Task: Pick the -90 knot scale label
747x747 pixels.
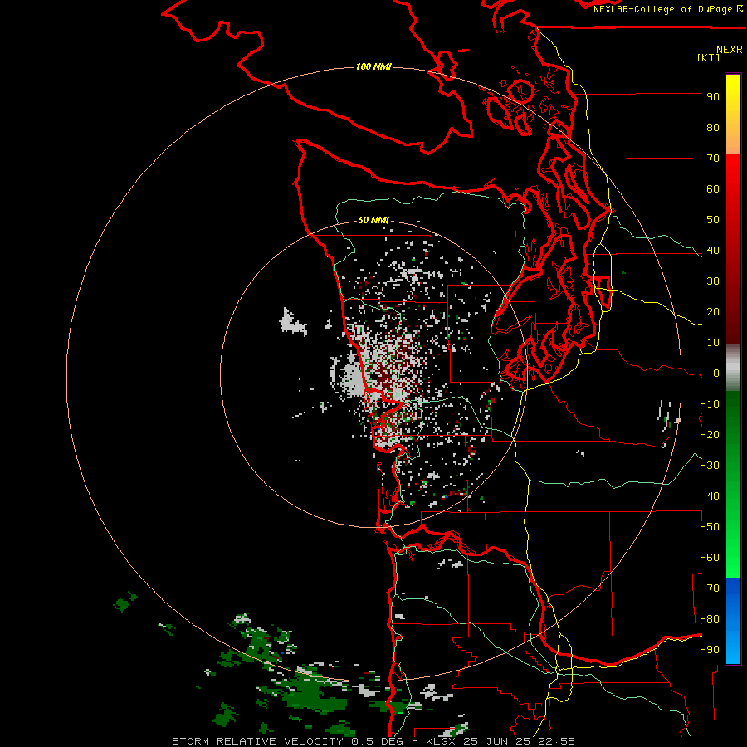Action: (710, 650)
